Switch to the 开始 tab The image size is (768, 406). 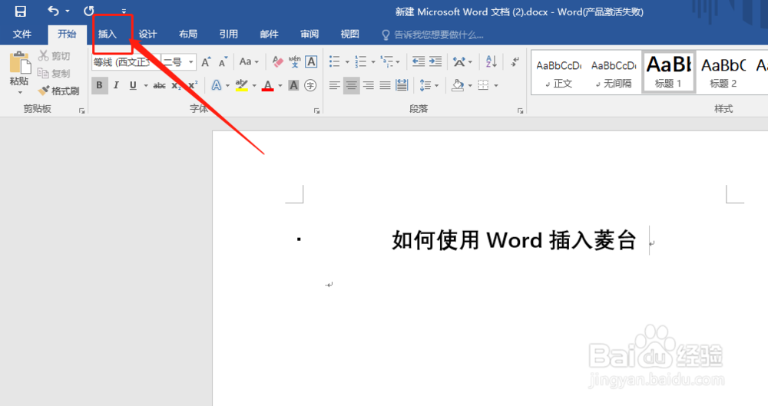click(x=67, y=34)
